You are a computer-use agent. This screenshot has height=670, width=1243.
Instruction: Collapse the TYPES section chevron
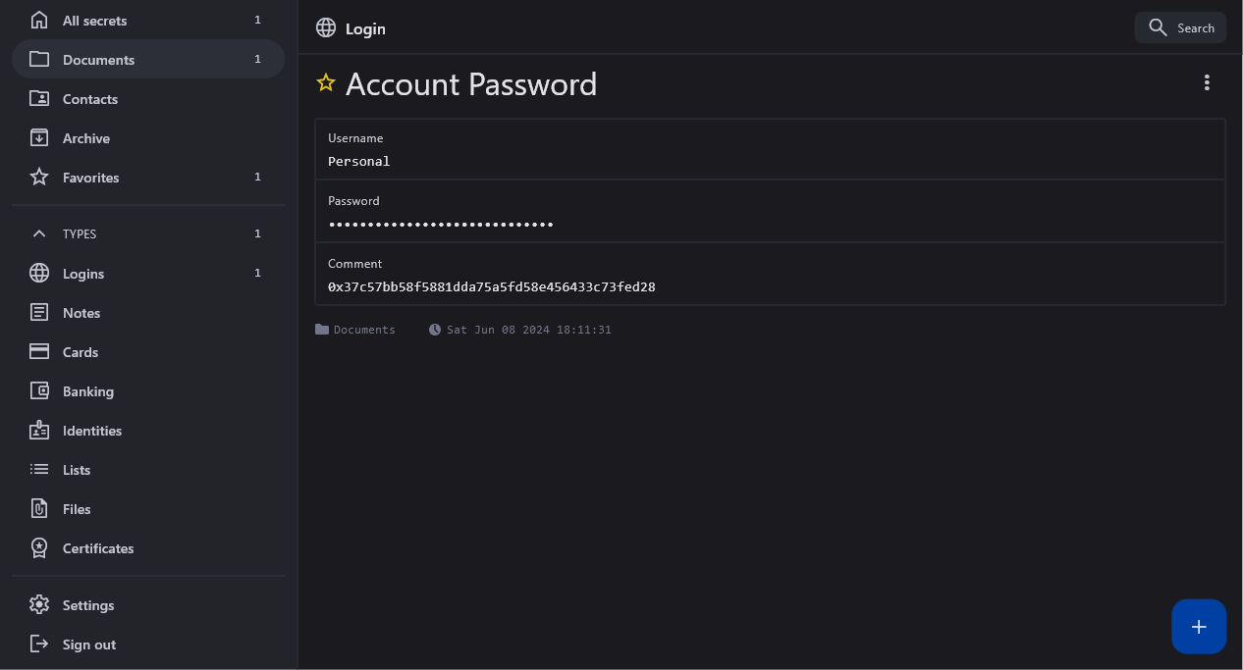pyautogui.click(x=39, y=234)
